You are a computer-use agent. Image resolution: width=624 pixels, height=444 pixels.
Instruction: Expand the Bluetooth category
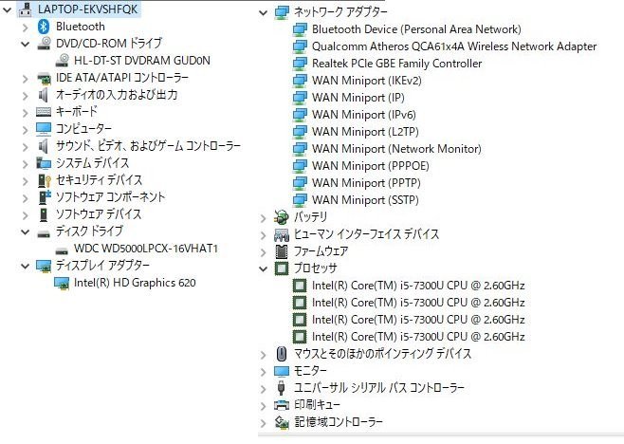(x=26, y=28)
